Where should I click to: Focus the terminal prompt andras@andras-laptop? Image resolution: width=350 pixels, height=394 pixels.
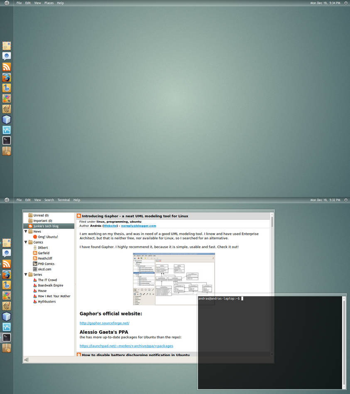tap(219, 298)
